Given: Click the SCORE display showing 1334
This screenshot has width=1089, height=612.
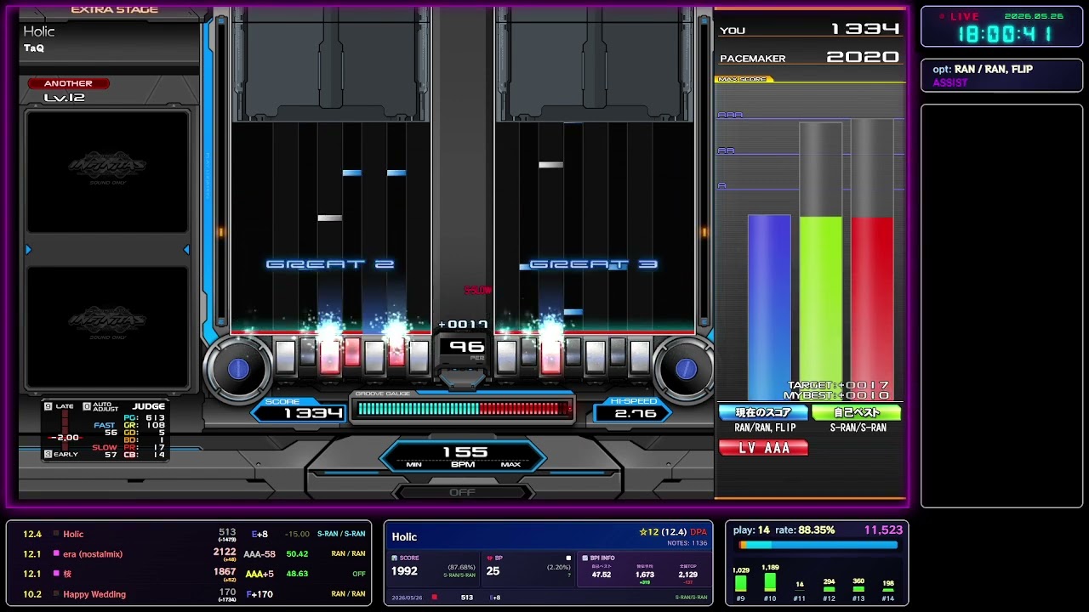Looking at the screenshot, I should [x=313, y=413].
